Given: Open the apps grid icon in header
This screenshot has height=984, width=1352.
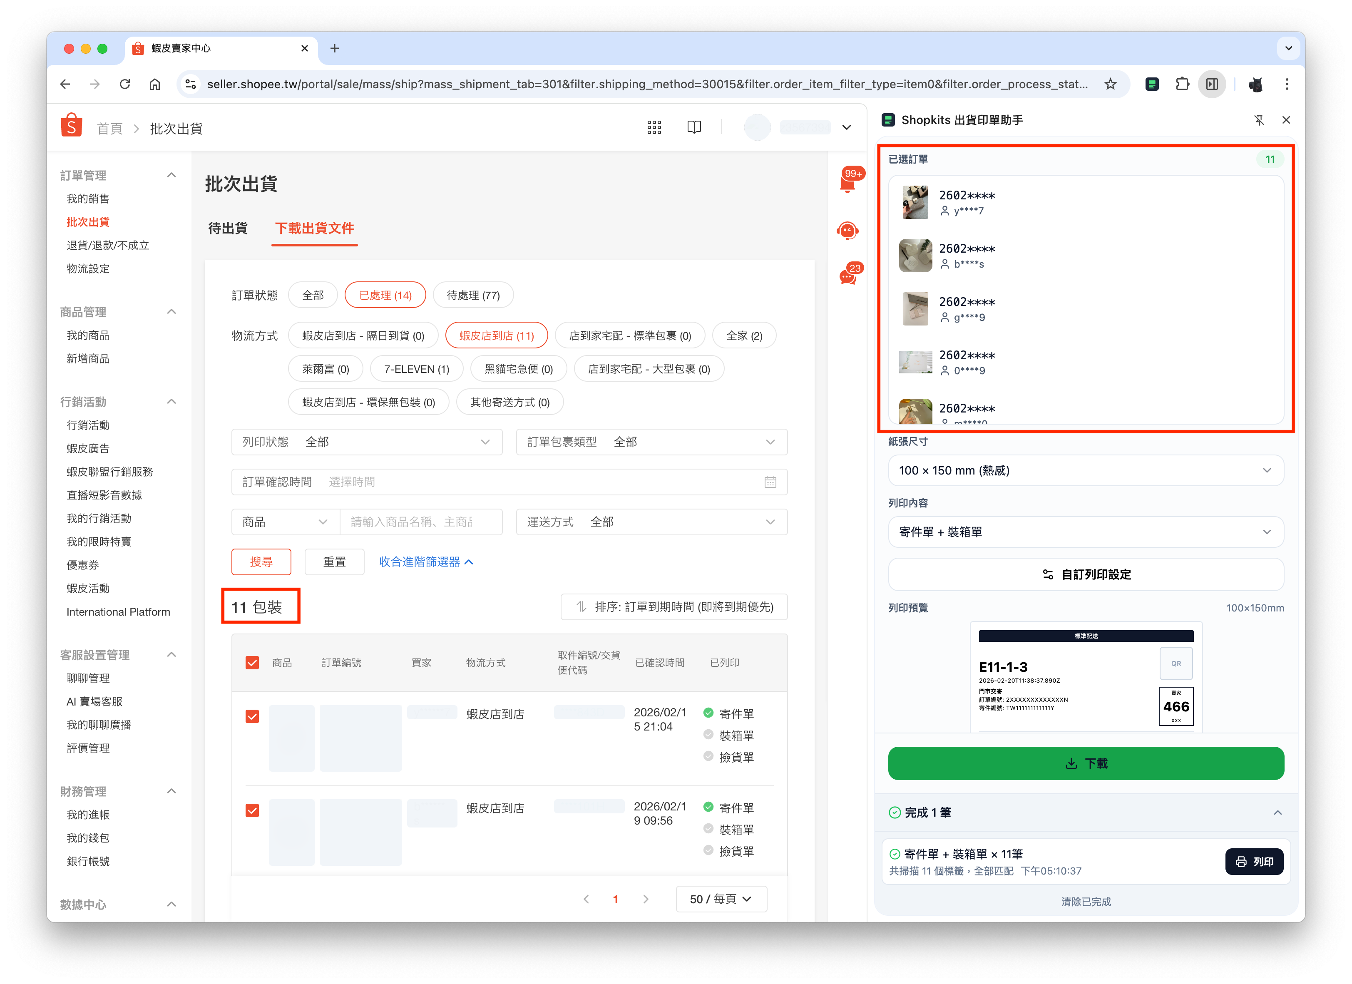Looking at the screenshot, I should [x=654, y=127].
